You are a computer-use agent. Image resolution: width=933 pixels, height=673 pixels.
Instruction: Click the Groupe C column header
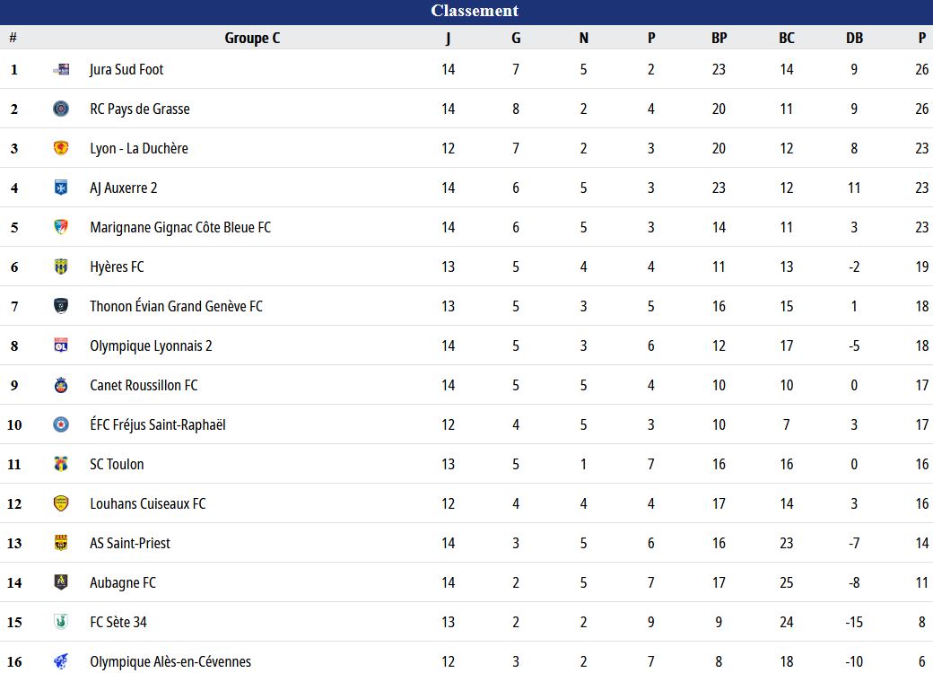tap(252, 38)
